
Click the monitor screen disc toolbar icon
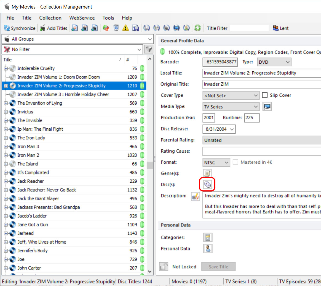point(176,28)
